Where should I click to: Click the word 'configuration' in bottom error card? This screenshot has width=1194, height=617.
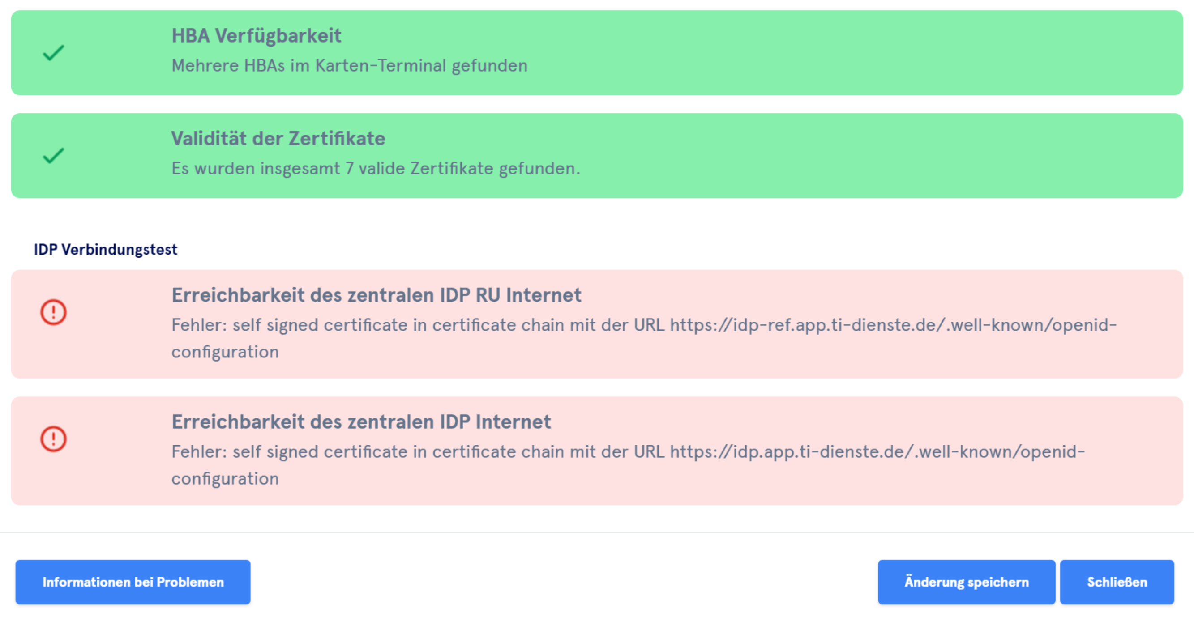coord(225,478)
